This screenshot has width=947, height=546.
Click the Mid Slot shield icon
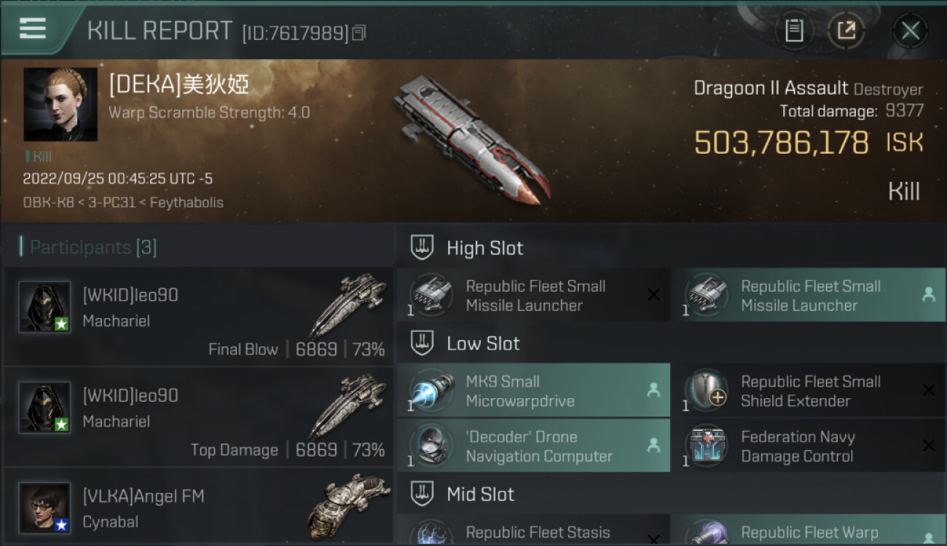(422, 494)
